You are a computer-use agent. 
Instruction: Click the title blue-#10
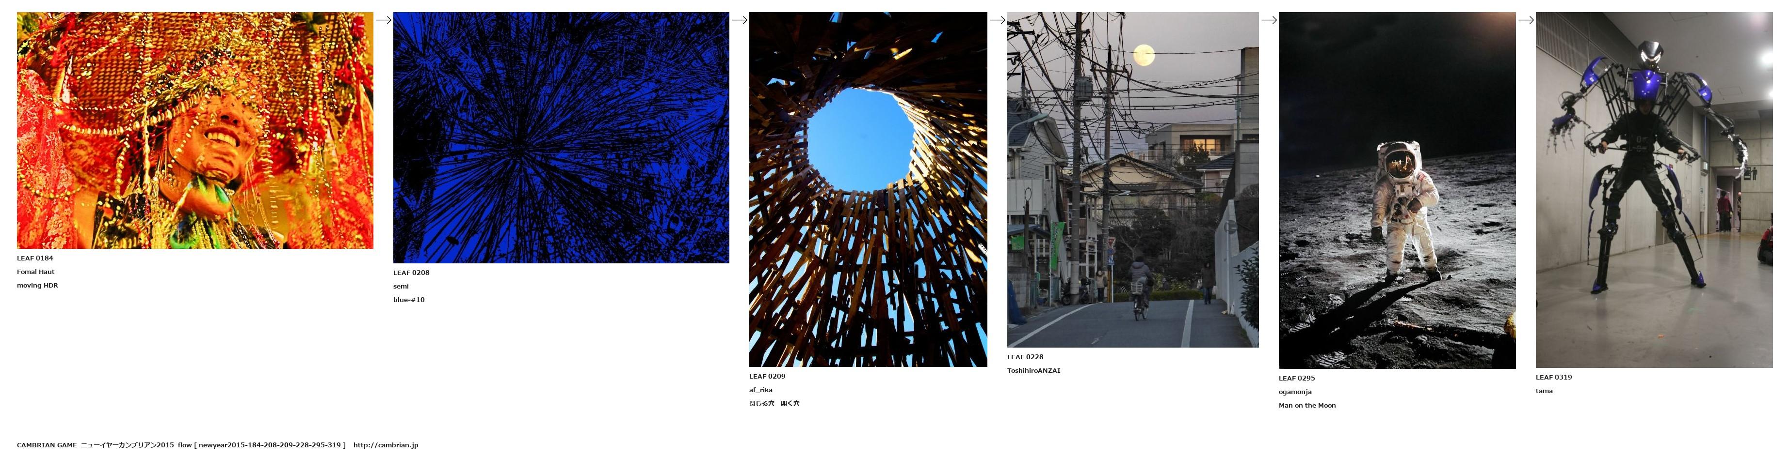pos(409,300)
